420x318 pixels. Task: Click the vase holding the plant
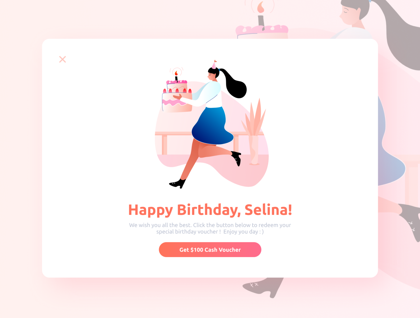pyautogui.click(x=254, y=150)
